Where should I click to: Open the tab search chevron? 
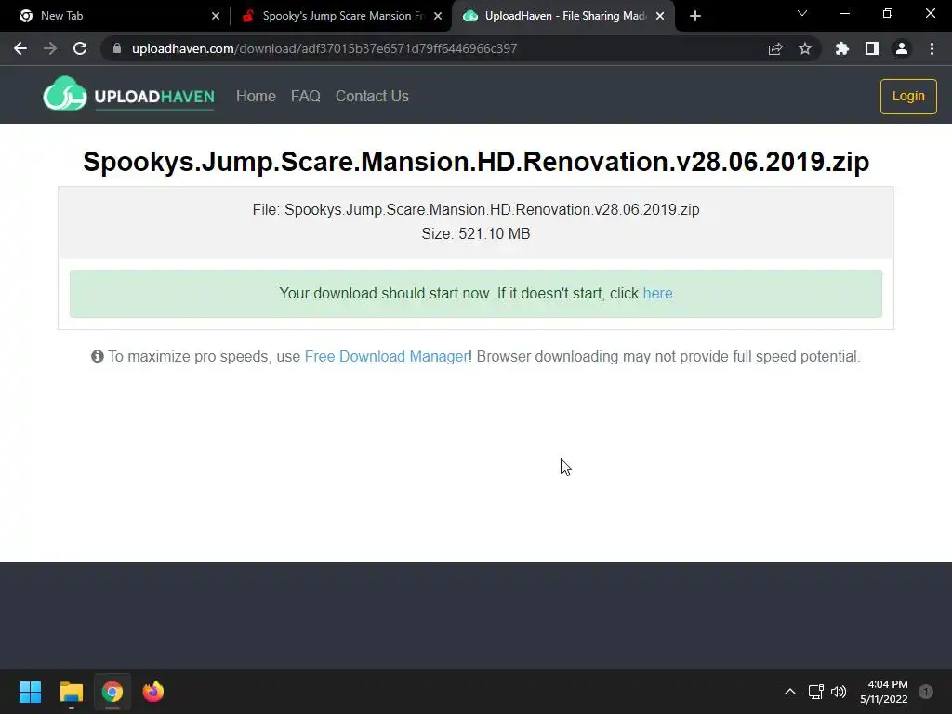[x=802, y=13]
